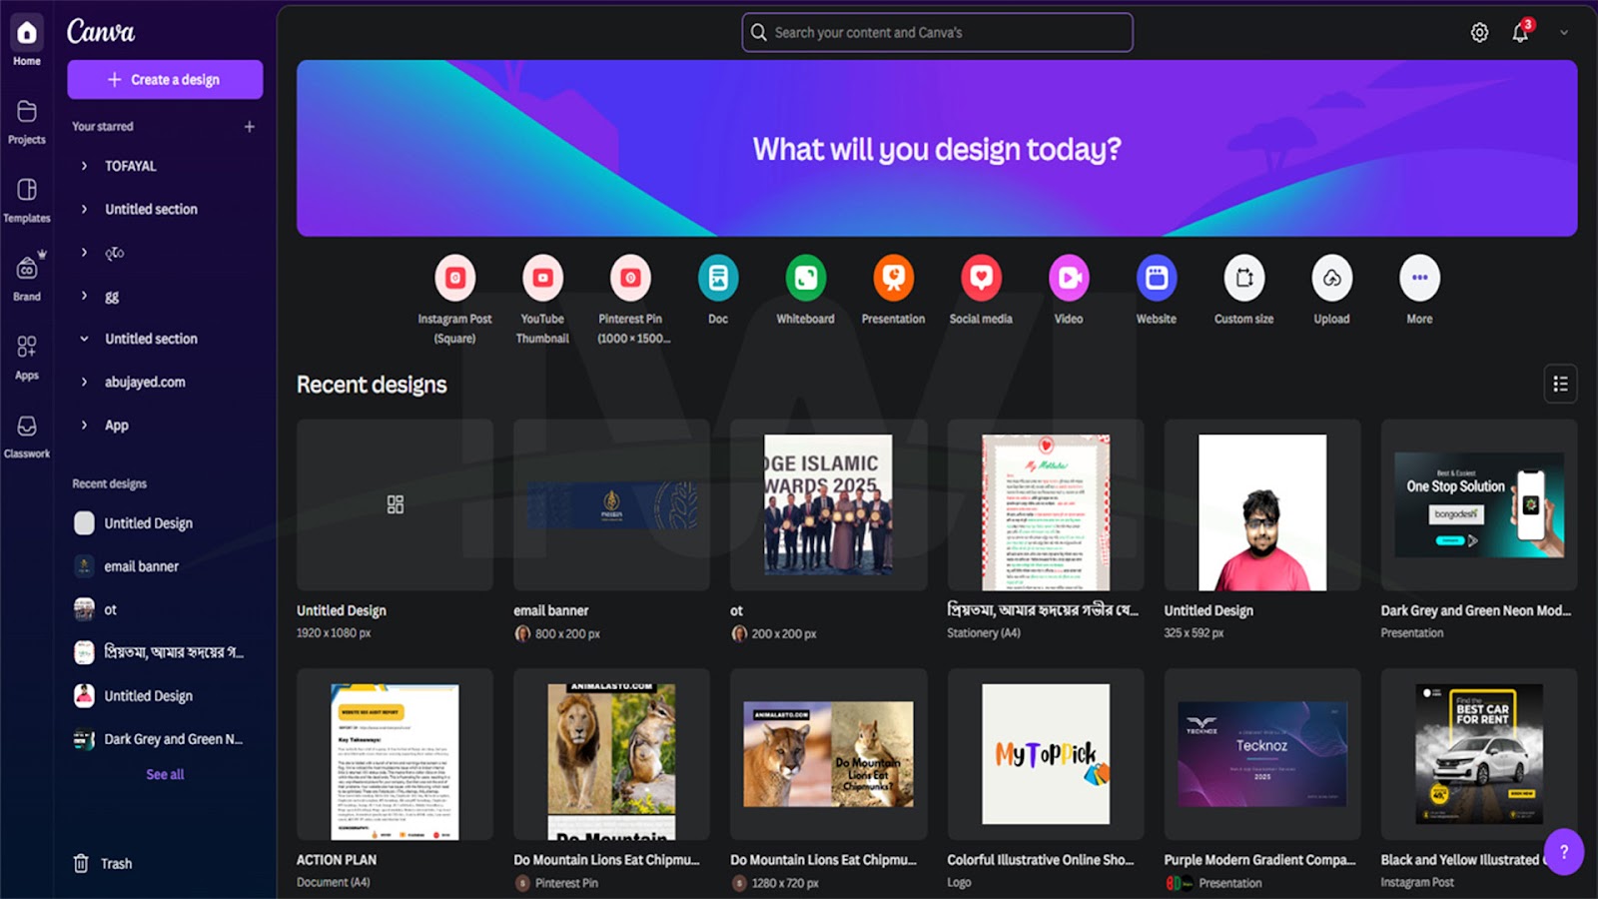
Task: Click the Canva logo
Action: [x=101, y=32]
